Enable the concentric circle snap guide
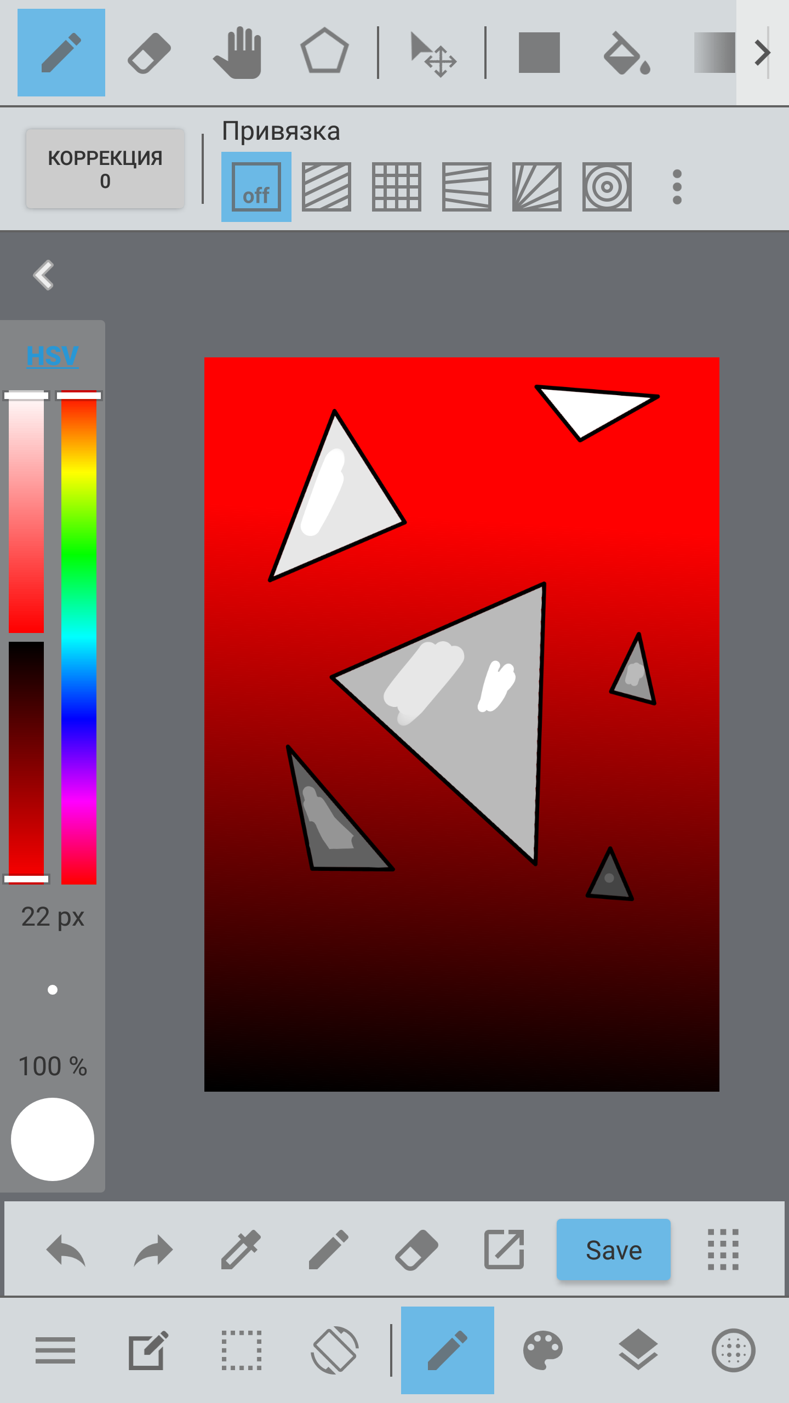This screenshot has height=1403, width=789. (607, 187)
